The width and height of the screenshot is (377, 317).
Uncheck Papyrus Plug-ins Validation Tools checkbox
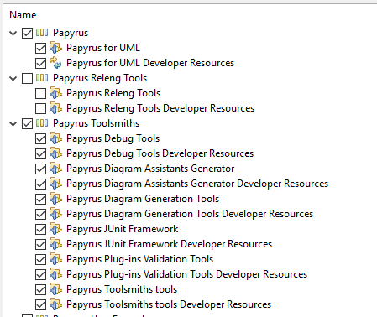pyautogui.click(x=40, y=260)
